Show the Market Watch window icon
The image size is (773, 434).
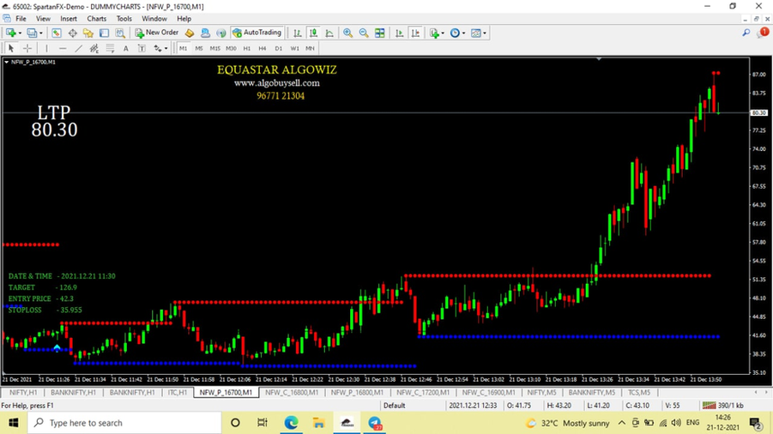[x=57, y=33]
